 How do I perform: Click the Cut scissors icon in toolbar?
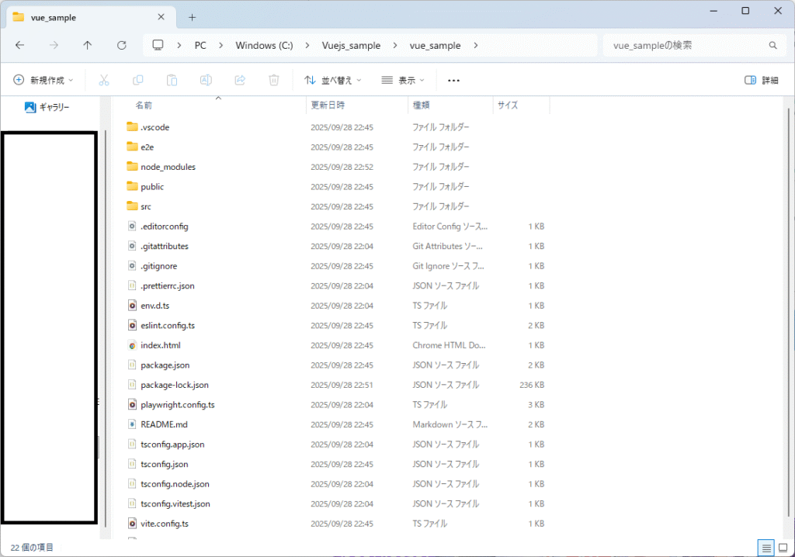click(x=104, y=80)
